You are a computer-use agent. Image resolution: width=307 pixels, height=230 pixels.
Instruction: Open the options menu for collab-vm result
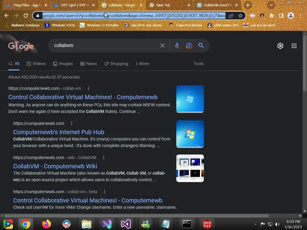coord(88,88)
